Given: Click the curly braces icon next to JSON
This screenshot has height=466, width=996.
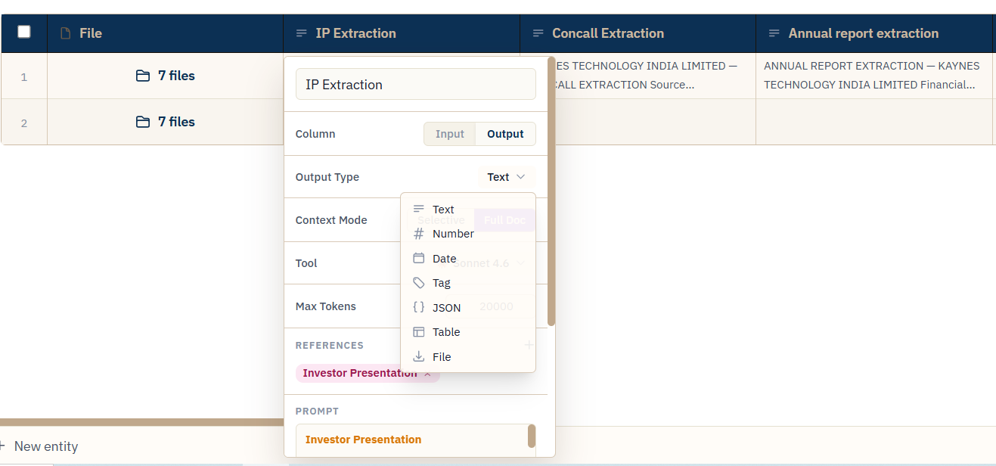Looking at the screenshot, I should tap(419, 307).
